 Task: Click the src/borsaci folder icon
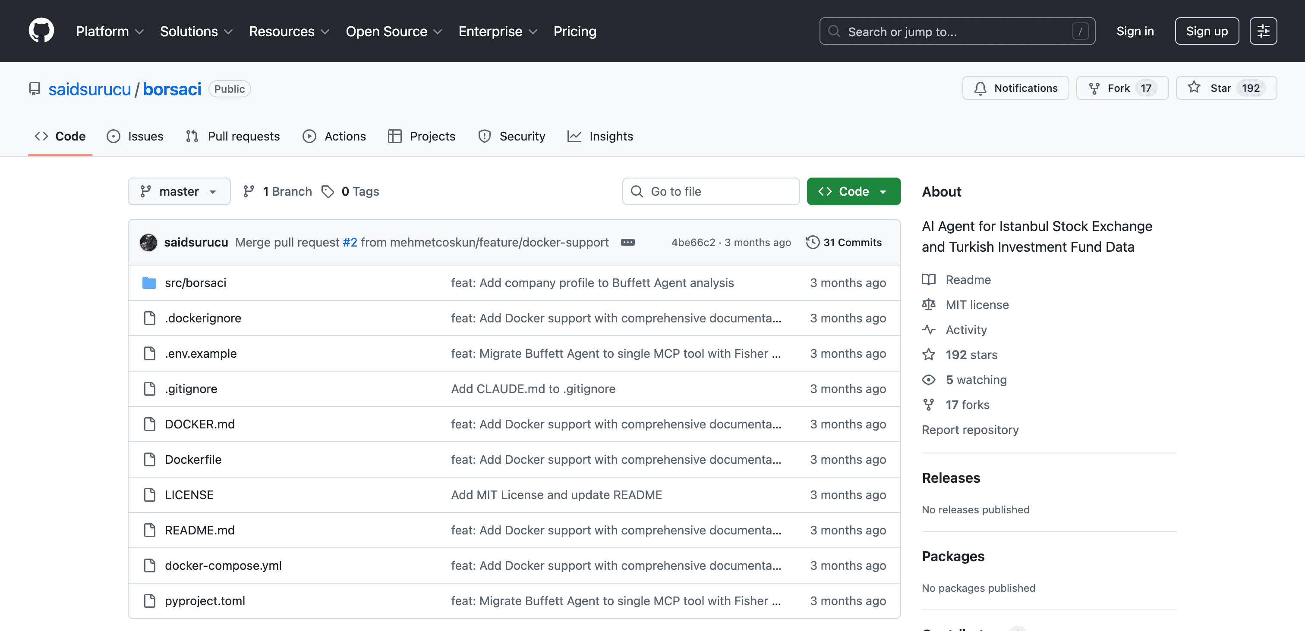pos(149,282)
